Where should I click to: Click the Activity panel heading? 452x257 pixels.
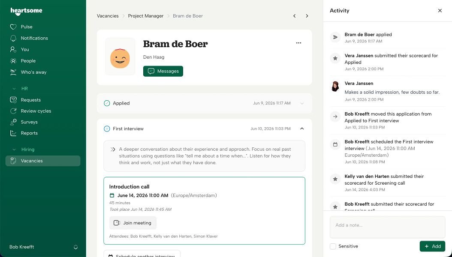339,11
